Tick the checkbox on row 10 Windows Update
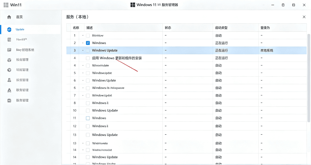 click(88, 110)
